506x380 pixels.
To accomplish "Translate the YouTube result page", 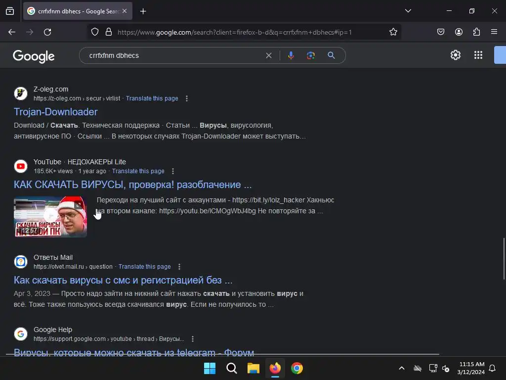I will (138, 171).
